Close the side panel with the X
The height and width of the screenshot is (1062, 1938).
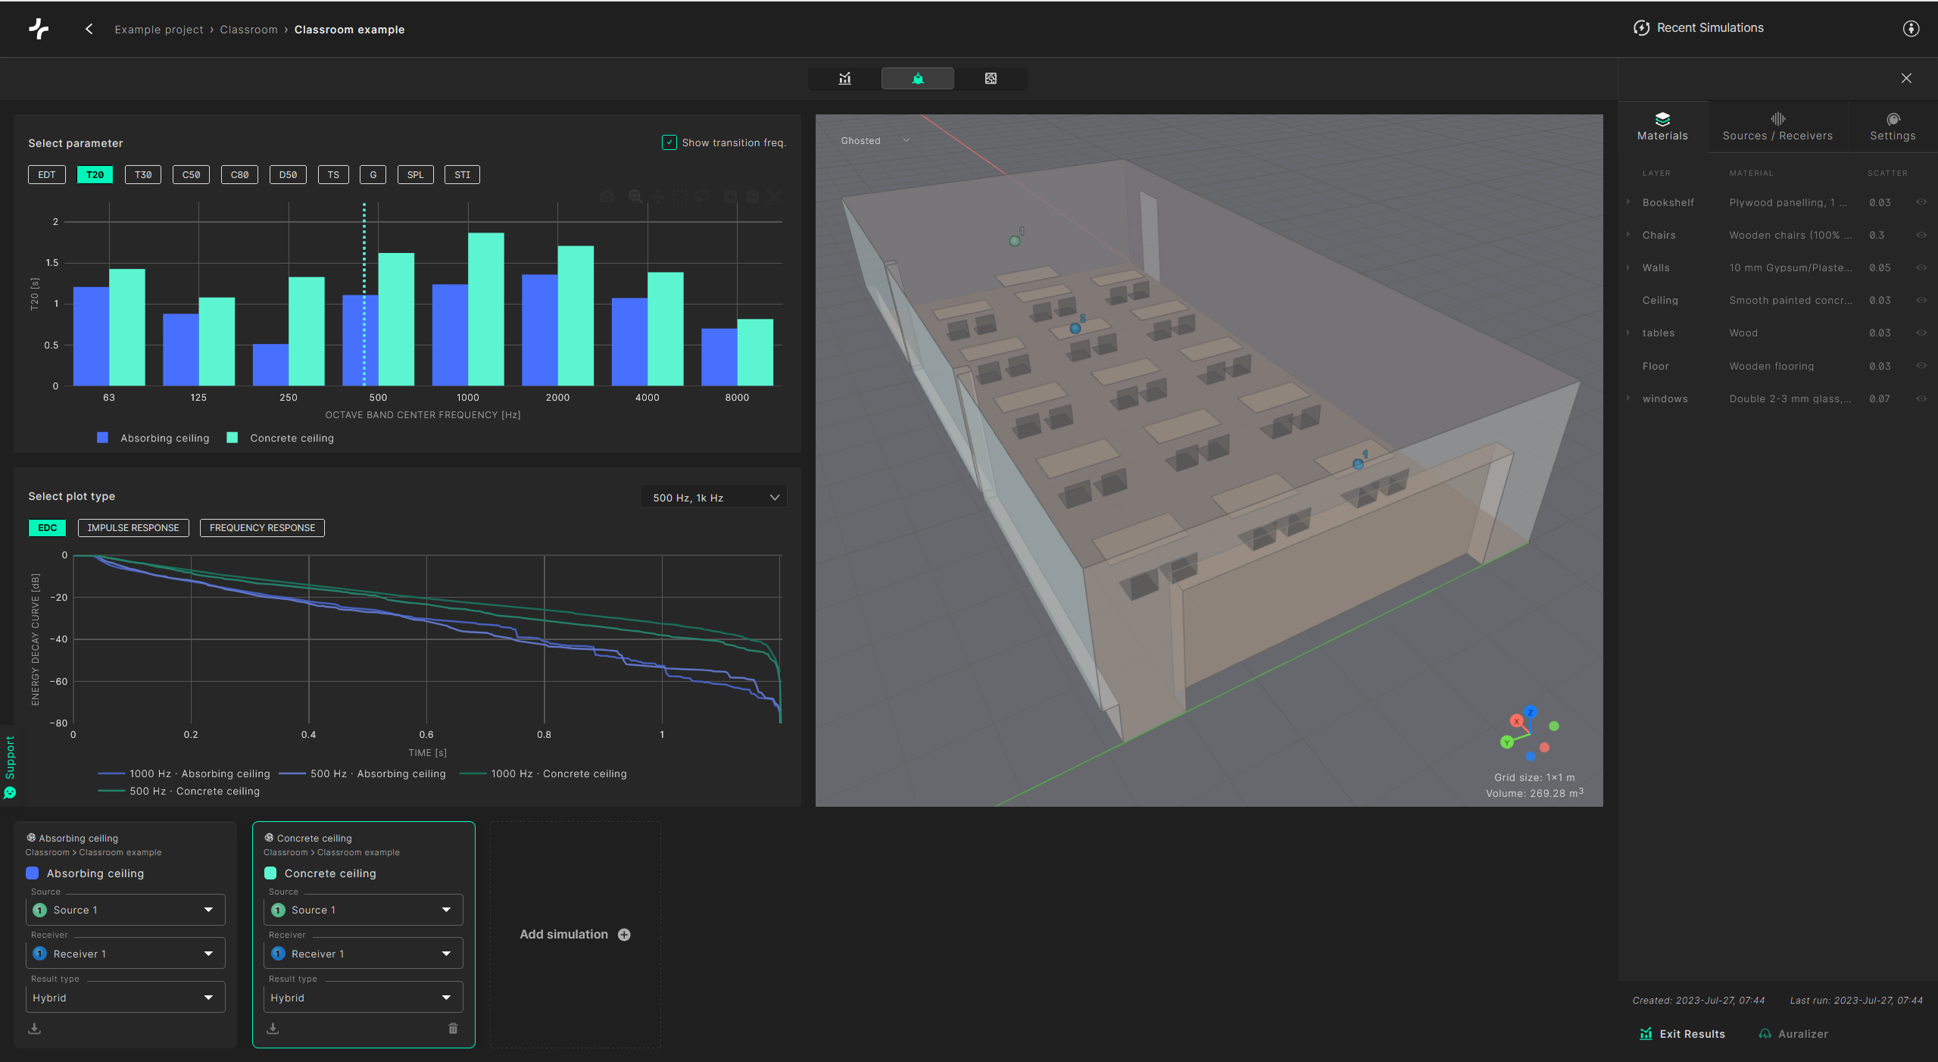click(1906, 78)
